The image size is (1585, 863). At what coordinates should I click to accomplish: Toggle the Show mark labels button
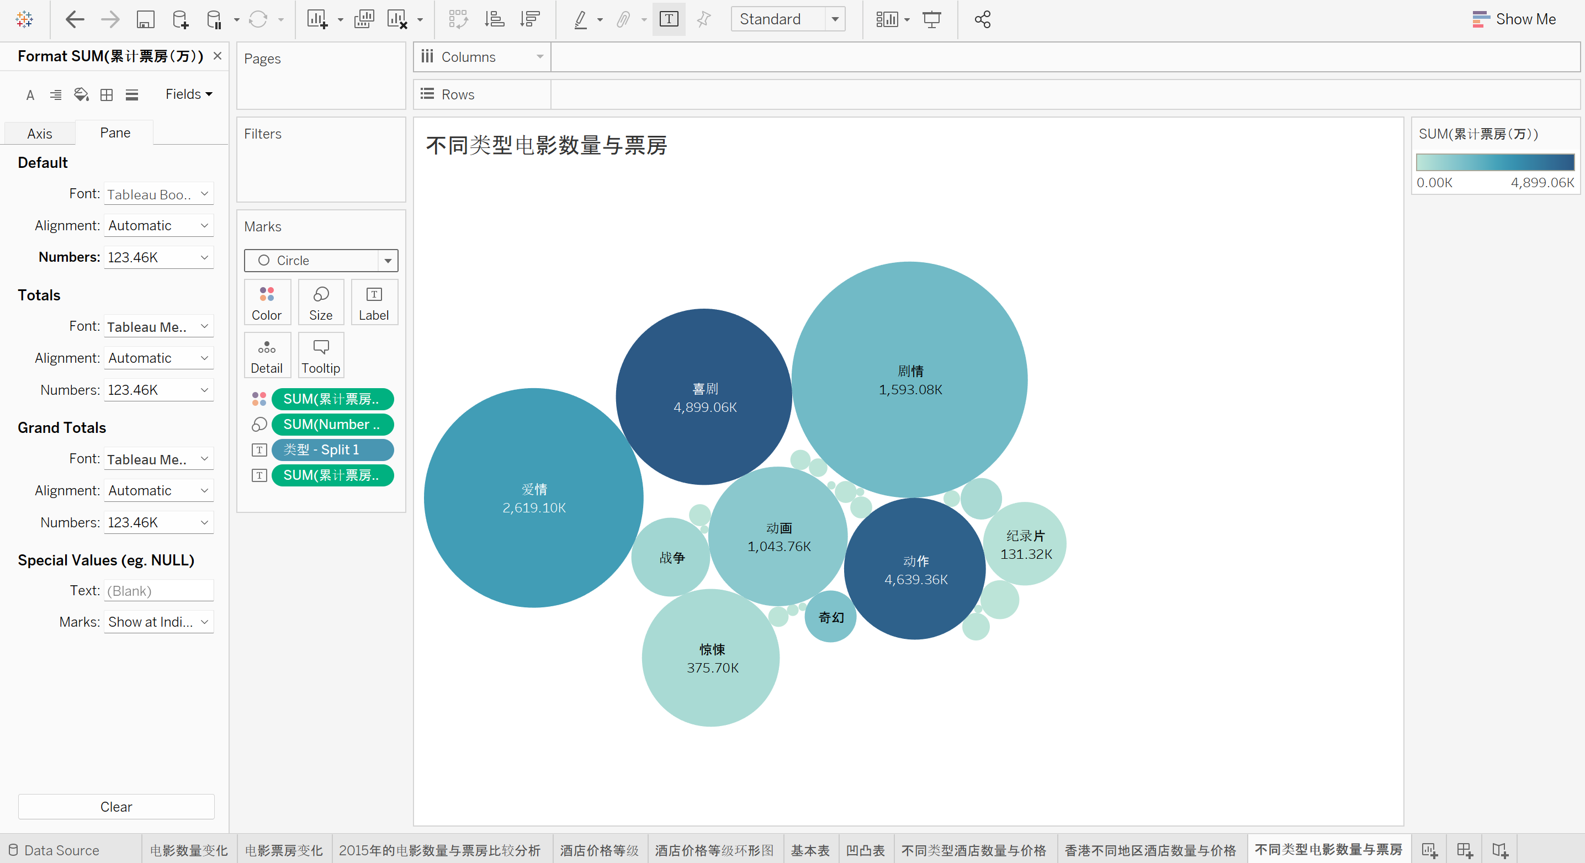669,20
